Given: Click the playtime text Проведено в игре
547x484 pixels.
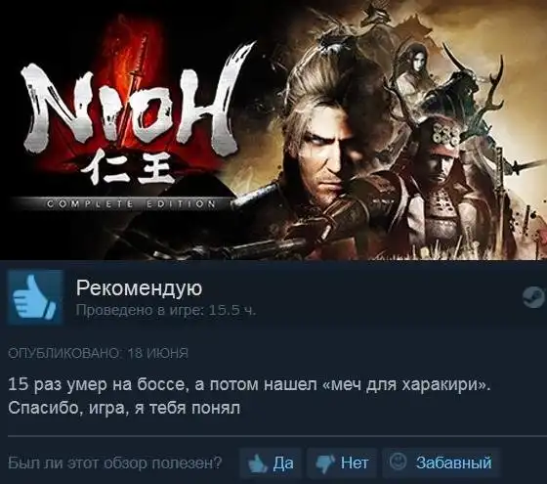Looking at the screenshot, I should 166,310.
